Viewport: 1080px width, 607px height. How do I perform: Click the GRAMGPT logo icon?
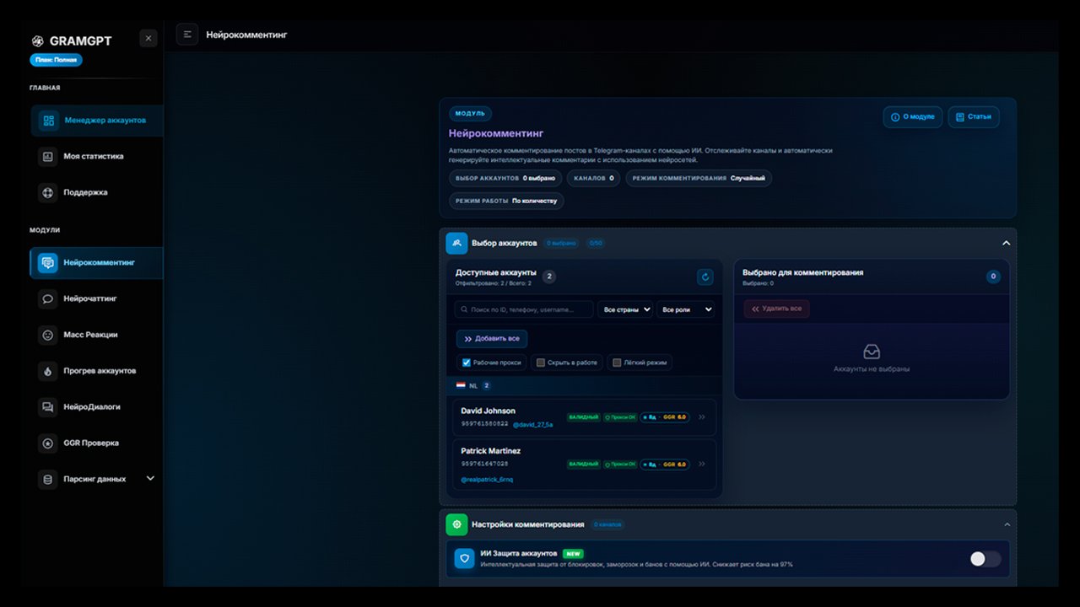[x=37, y=40]
